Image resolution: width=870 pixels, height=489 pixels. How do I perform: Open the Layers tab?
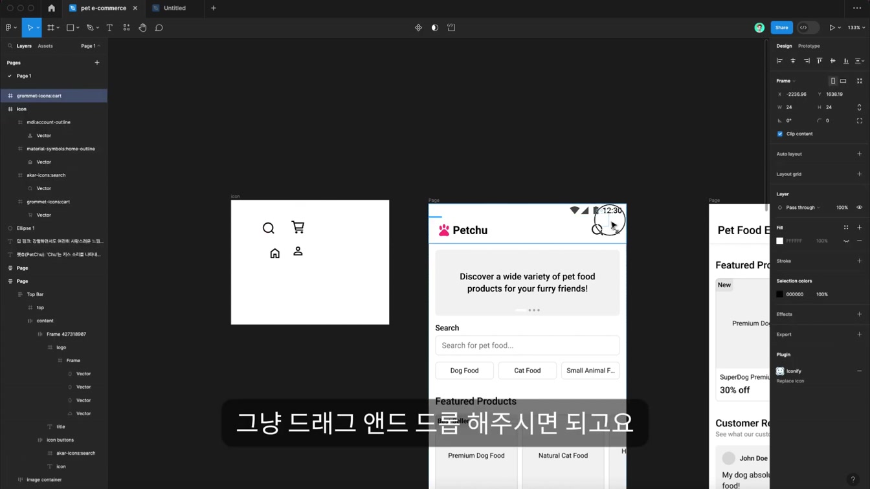24,46
